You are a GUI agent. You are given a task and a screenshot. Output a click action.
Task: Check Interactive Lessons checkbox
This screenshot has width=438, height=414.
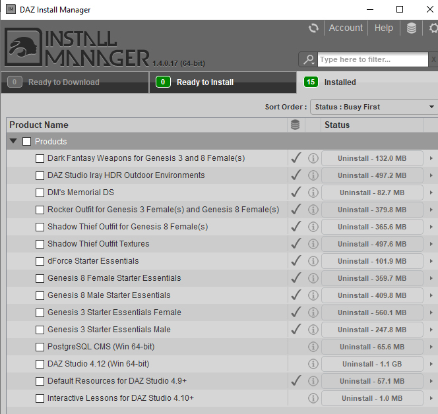(40, 398)
